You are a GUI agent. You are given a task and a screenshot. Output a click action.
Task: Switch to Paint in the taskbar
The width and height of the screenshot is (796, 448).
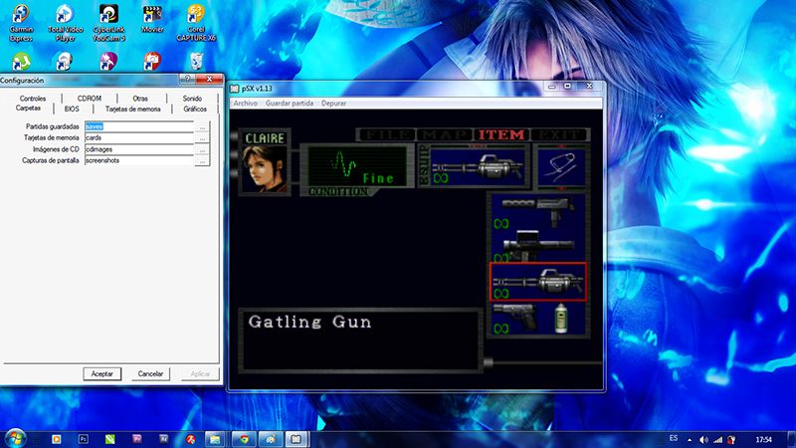click(x=270, y=439)
